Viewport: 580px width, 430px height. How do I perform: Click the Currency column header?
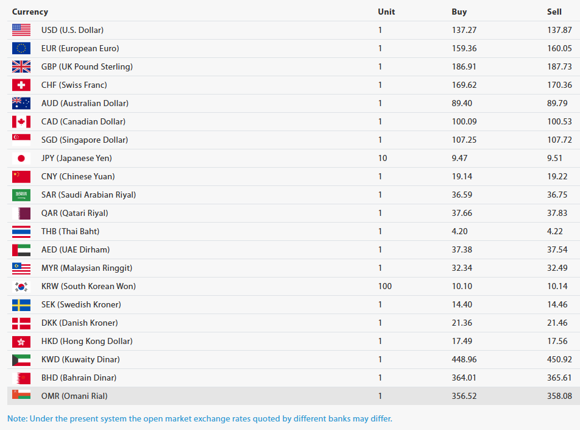coord(30,12)
